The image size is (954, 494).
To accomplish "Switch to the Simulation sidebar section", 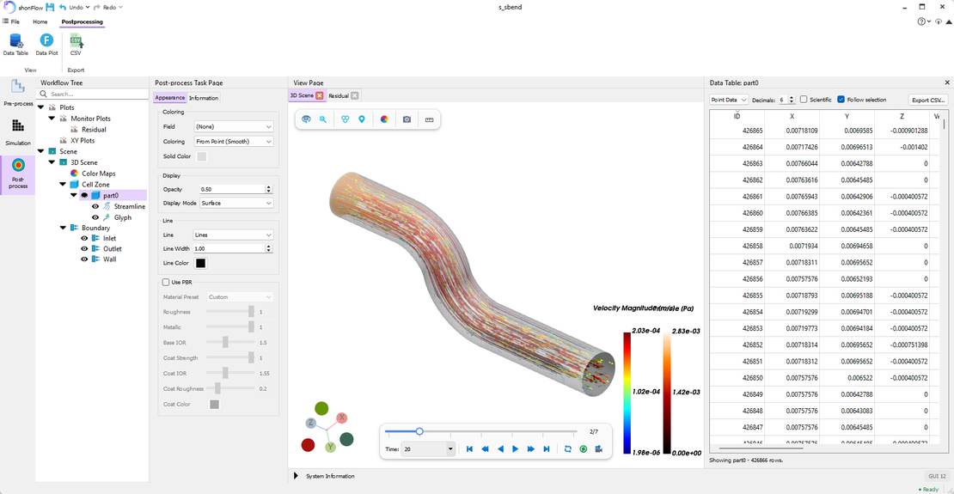I will pyautogui.click(x=18, y=132).
